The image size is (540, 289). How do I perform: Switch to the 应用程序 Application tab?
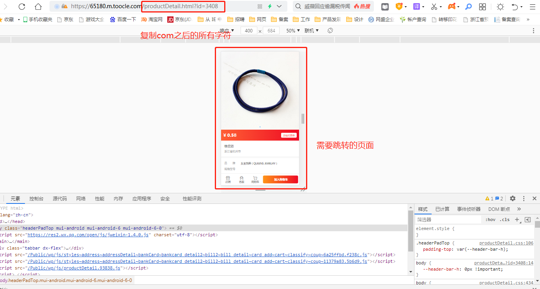(142, 199)
